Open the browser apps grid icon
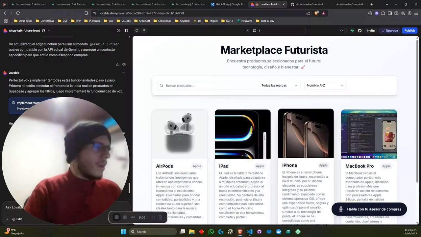Image resolution: width=421 pixels, height=237 pixels. pos(6,21)
